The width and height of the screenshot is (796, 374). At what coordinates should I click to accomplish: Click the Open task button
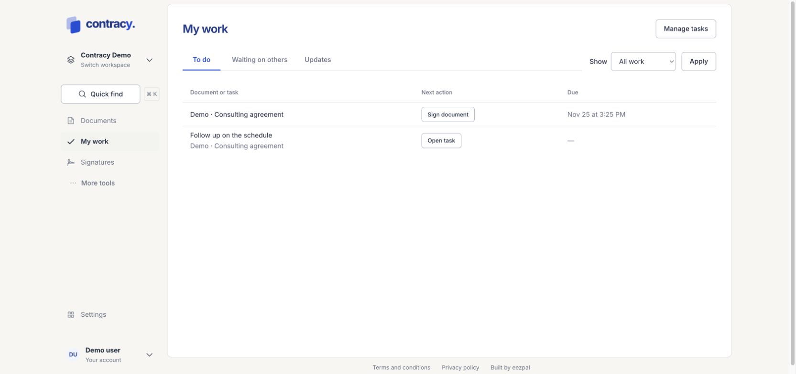[441, 141]
